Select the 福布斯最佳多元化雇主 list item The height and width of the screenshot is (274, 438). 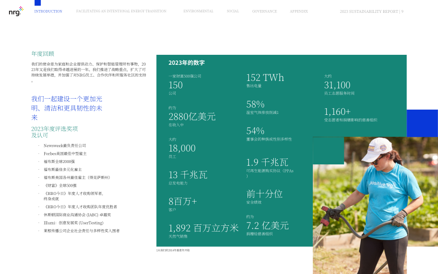62,170
